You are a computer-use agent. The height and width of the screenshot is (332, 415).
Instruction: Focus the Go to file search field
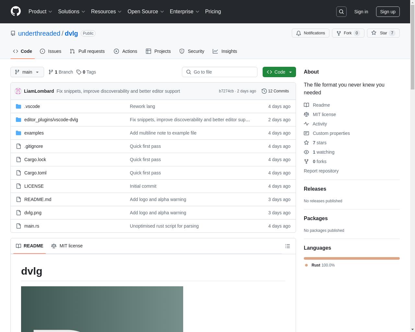pos(219,72)
